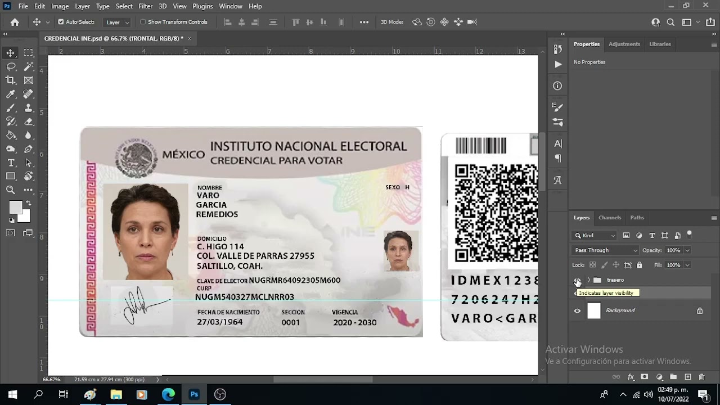Open the Pass Through blend mode dropdown
Viewport: 720px width, 405px height.
[605, 250]
